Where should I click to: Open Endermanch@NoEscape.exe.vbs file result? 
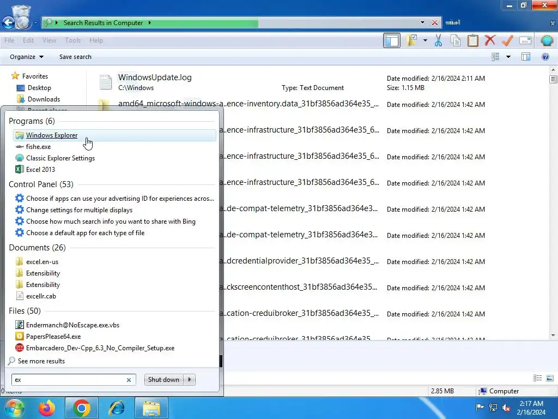click(x=72, y=325)
